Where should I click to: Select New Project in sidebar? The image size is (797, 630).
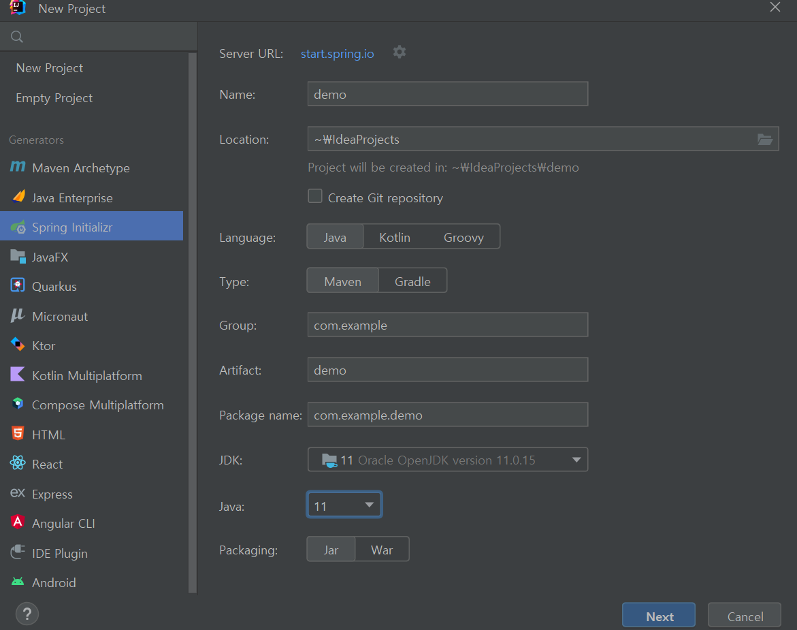91,68
